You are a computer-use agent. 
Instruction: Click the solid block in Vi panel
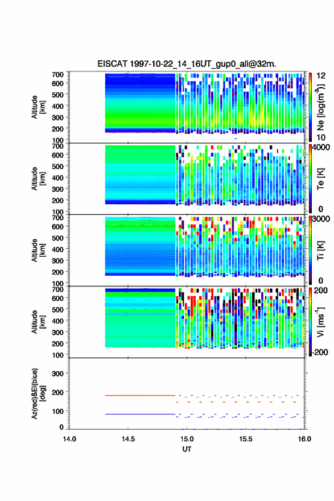(x=140, y=318)
